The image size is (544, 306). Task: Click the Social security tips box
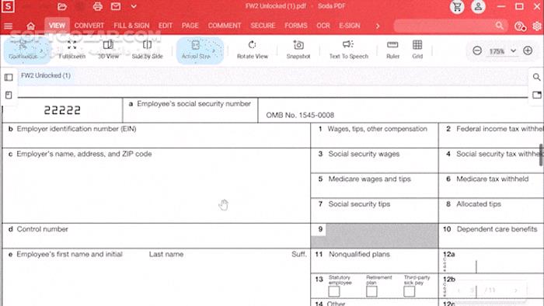point(375,210)
